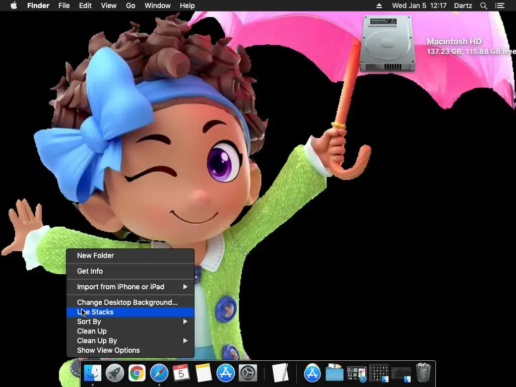Open the Edit menu
The height and width of the screenshot is (387, 516).
[x=85, y=6]
